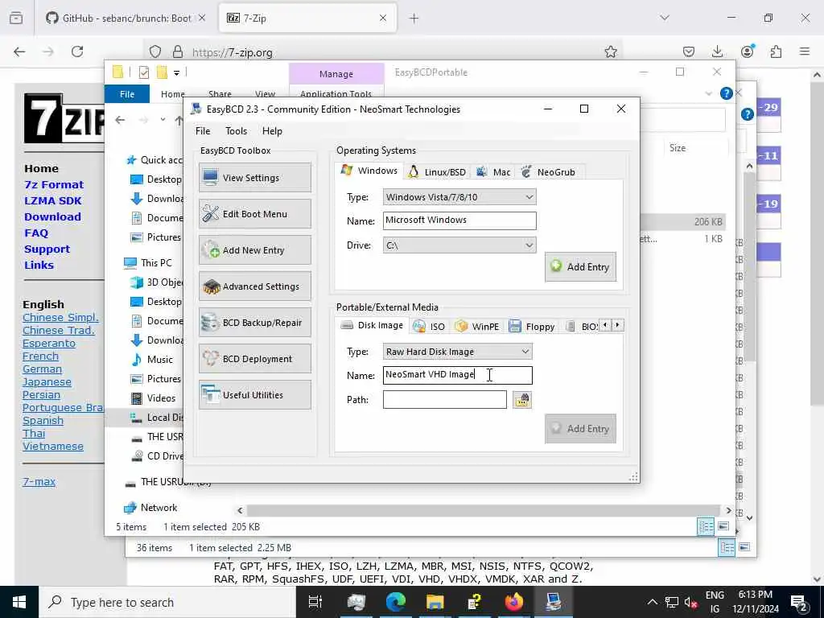
Task: Open BCD Deployment section
Action: [x=255, y=359]
